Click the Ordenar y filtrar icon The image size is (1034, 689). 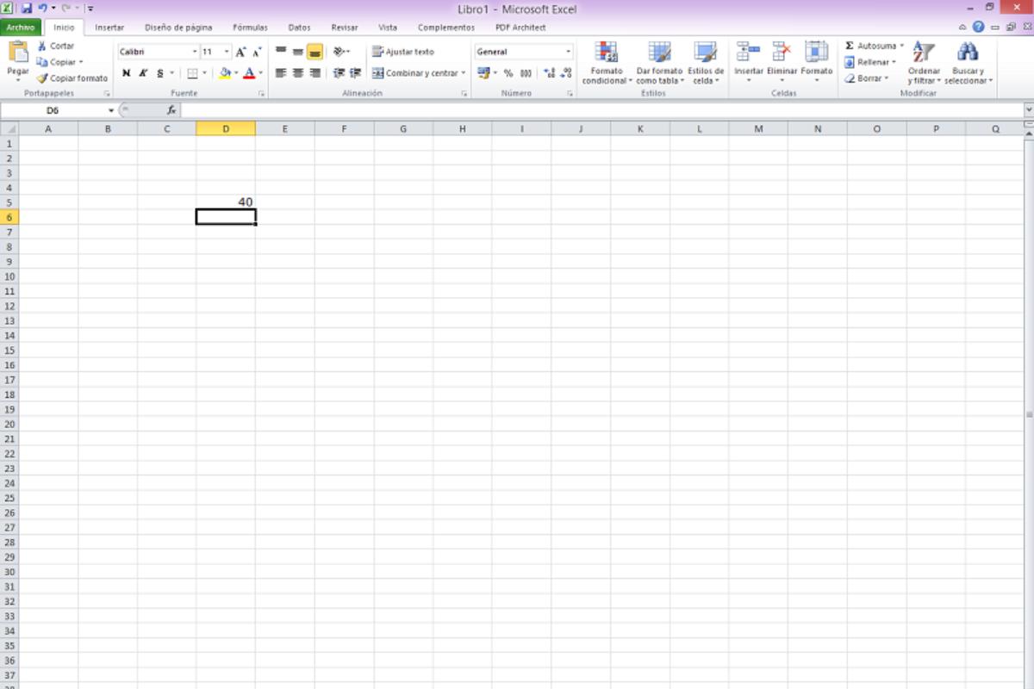click(x=923, y=52)
